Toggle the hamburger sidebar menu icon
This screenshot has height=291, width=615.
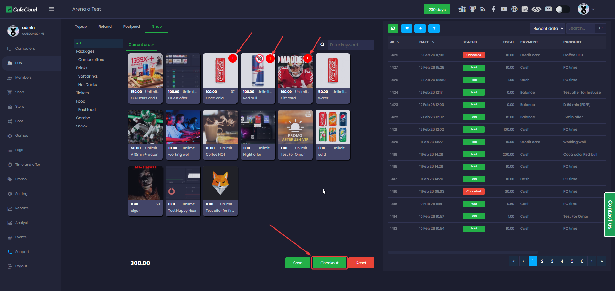(52, 9)
